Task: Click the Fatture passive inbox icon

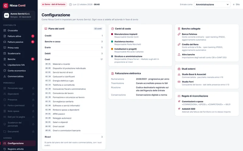Action: 5,42
